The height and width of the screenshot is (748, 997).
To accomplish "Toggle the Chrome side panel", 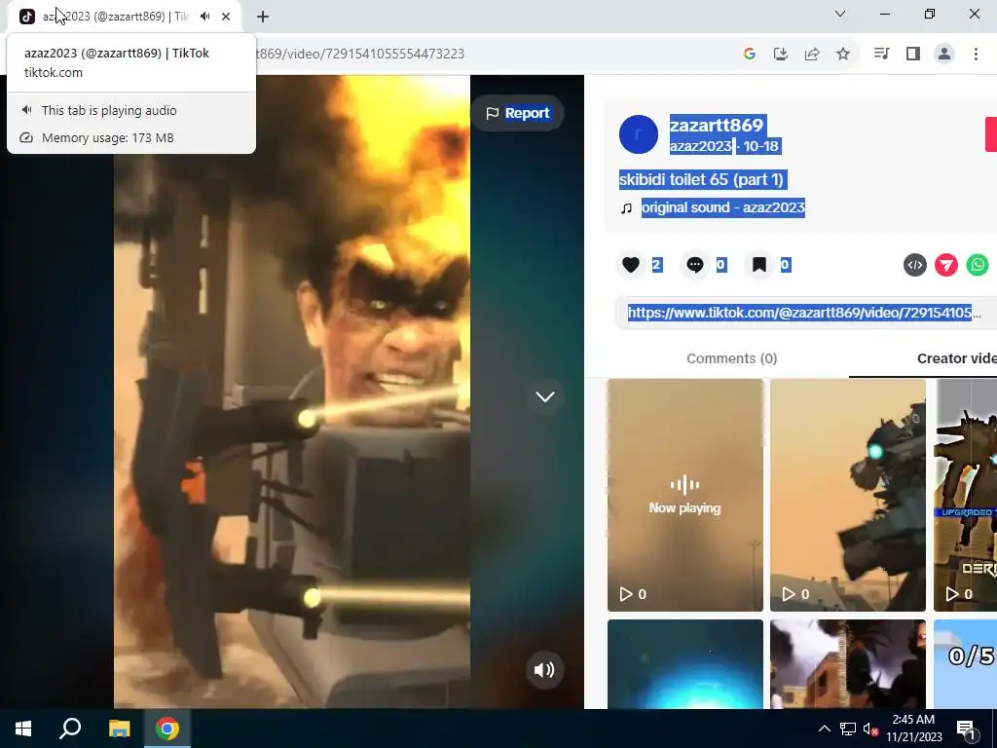I will click(913, 55).
